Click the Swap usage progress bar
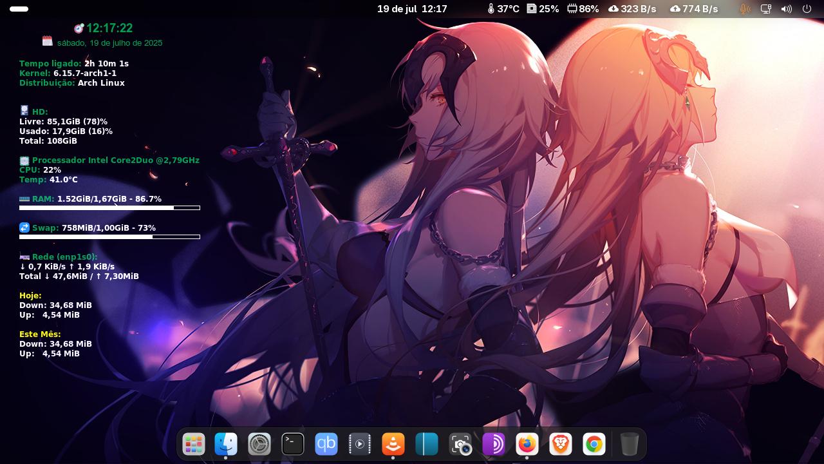This screenshot has width=824, height=464. (109, 237)
